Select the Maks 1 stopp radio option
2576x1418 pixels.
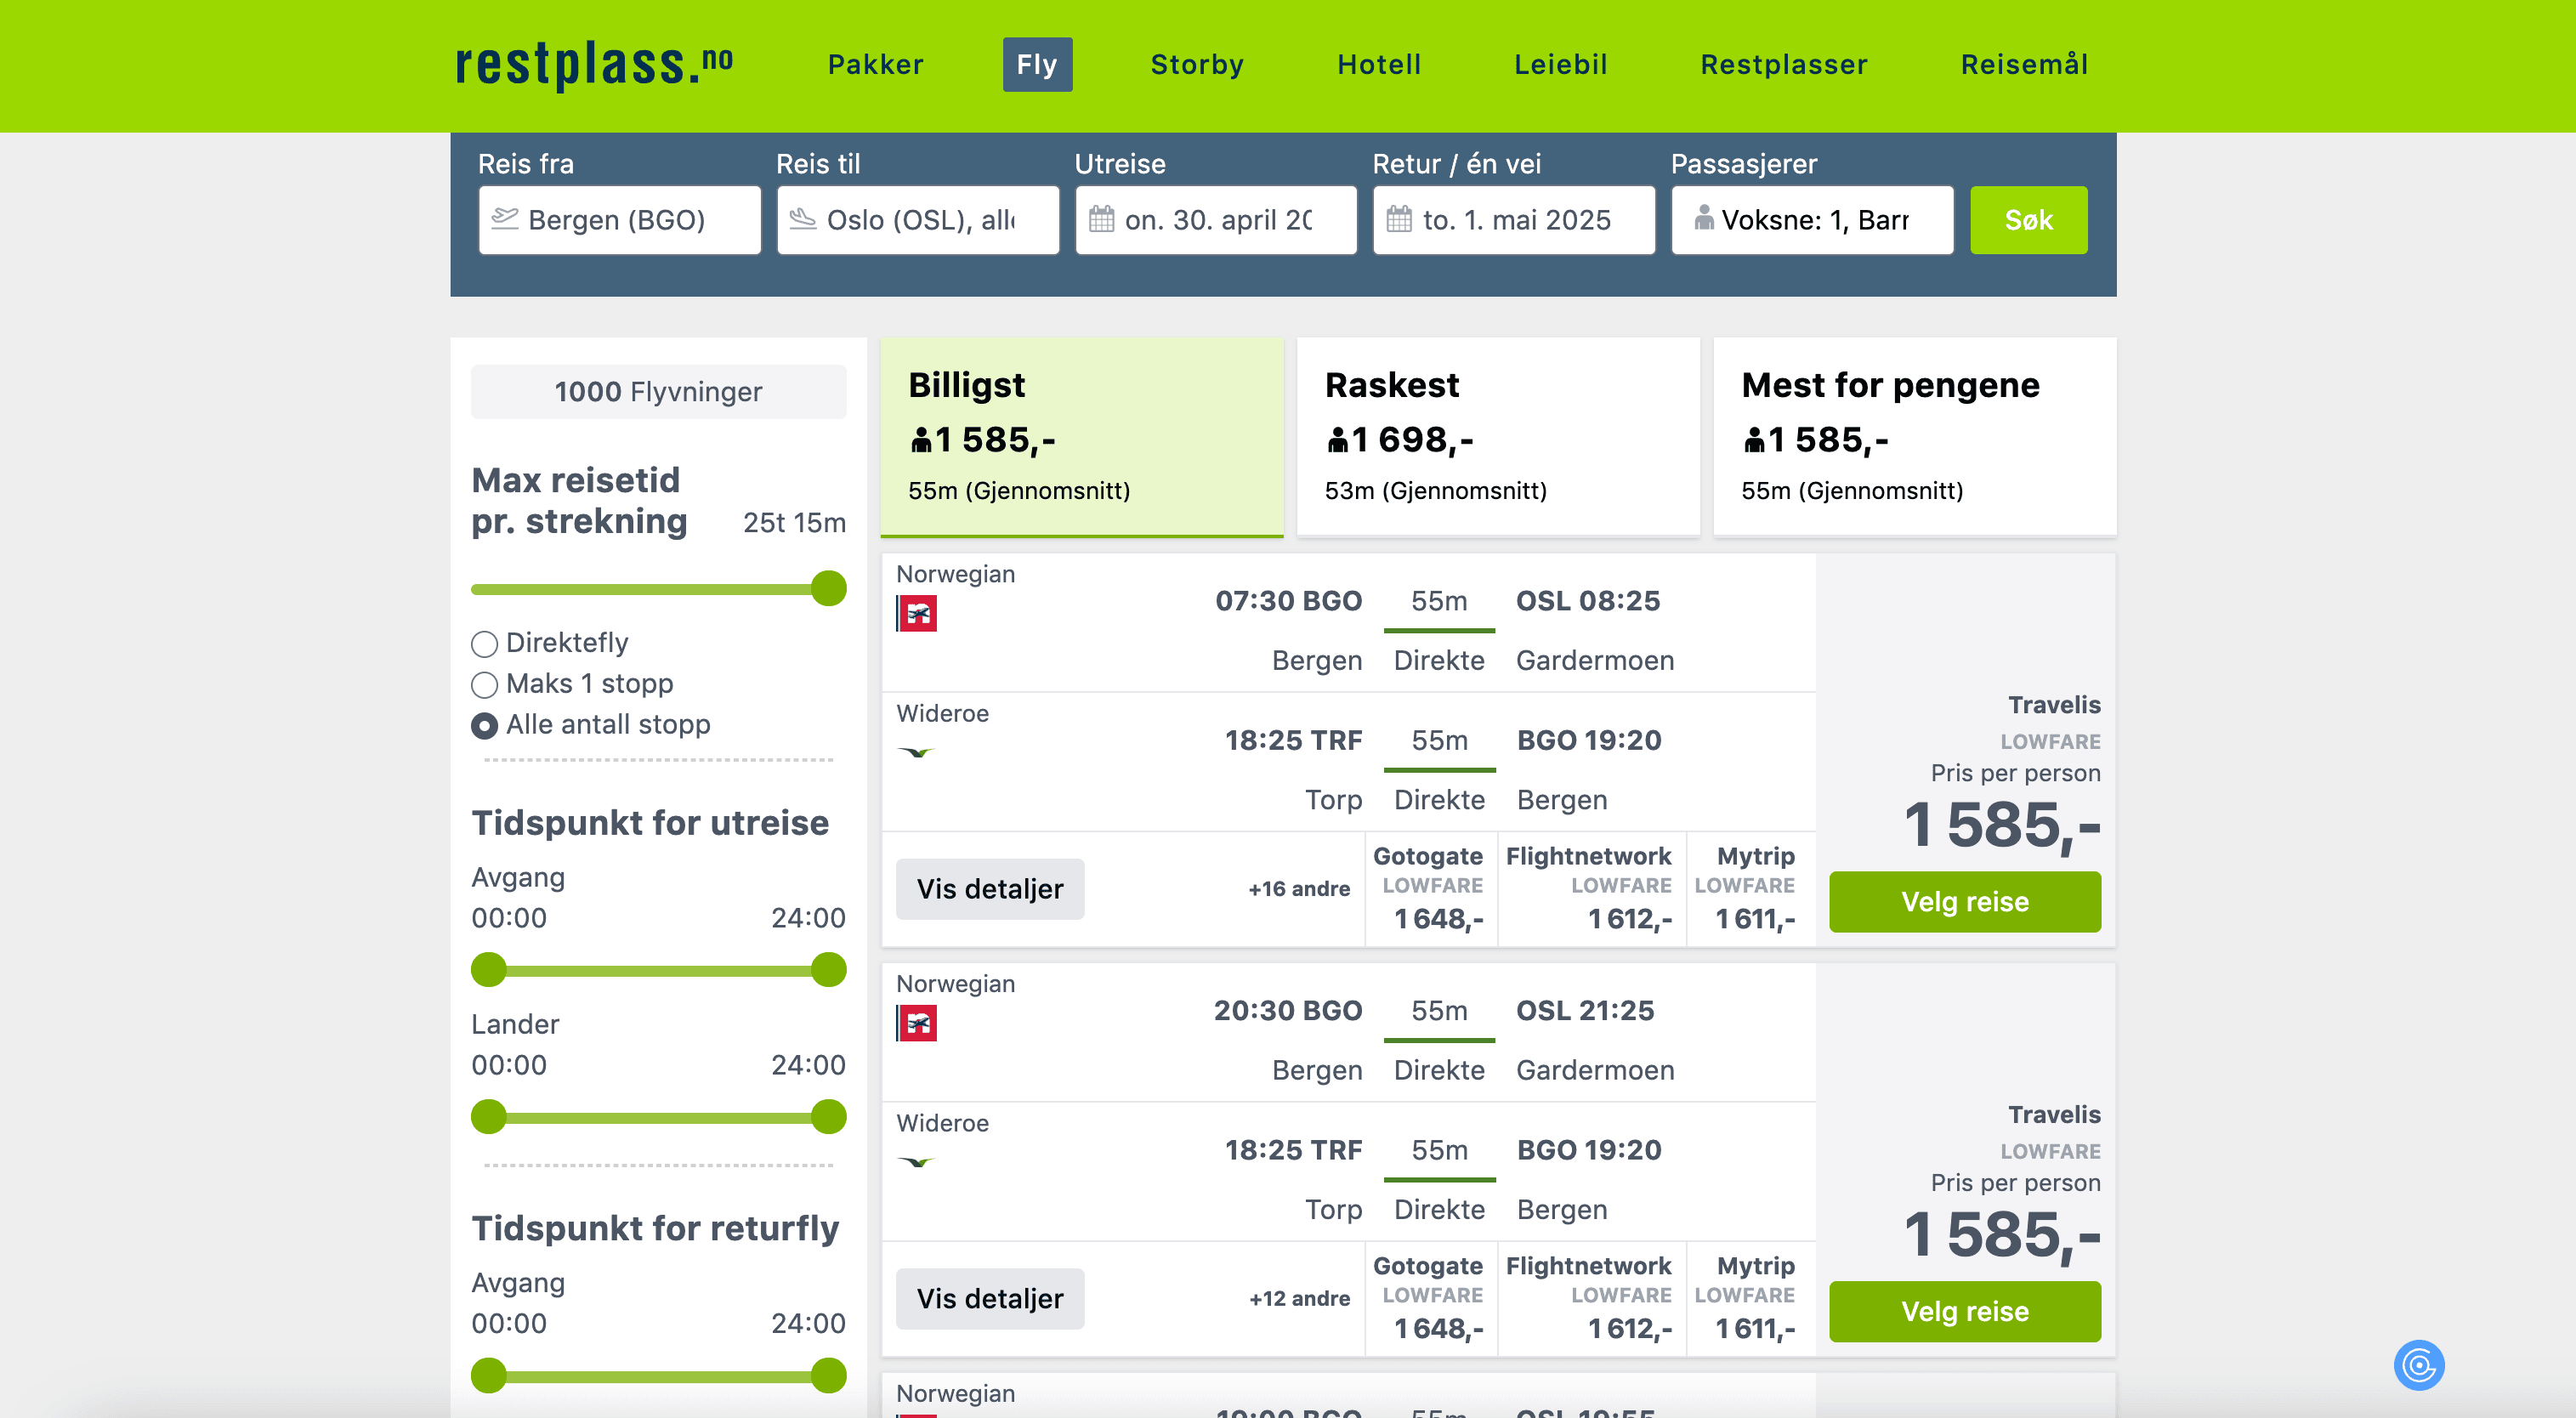[x=485, y=684]
